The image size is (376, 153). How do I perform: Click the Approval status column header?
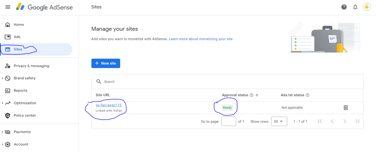pos(235,95)
